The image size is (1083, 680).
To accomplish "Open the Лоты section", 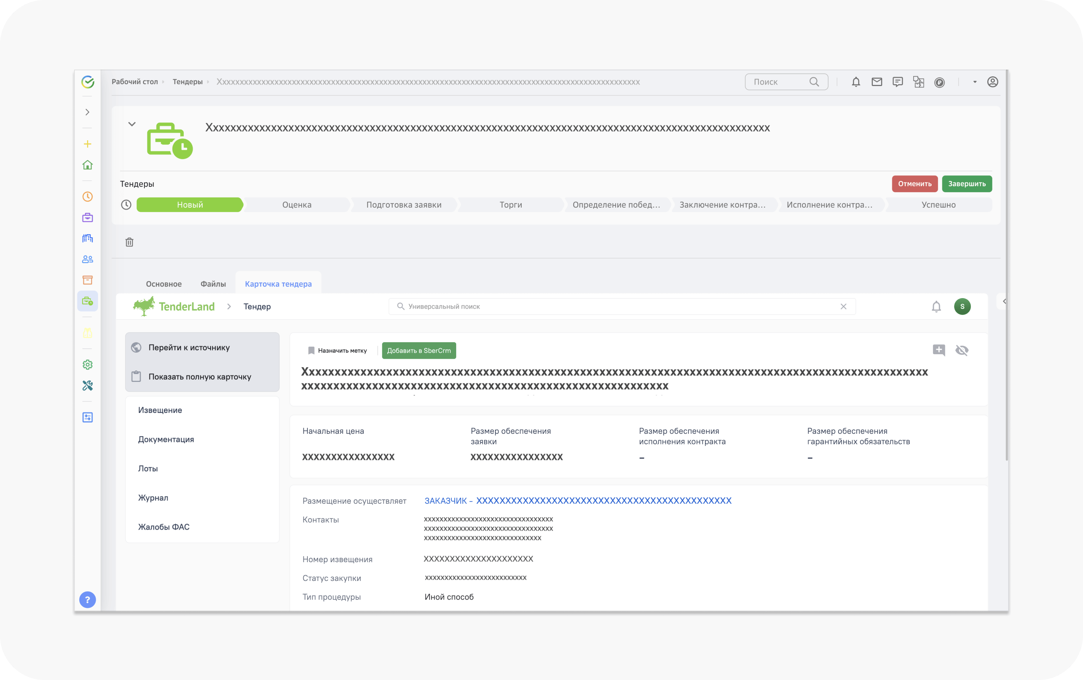I will (x=148, y=469).
